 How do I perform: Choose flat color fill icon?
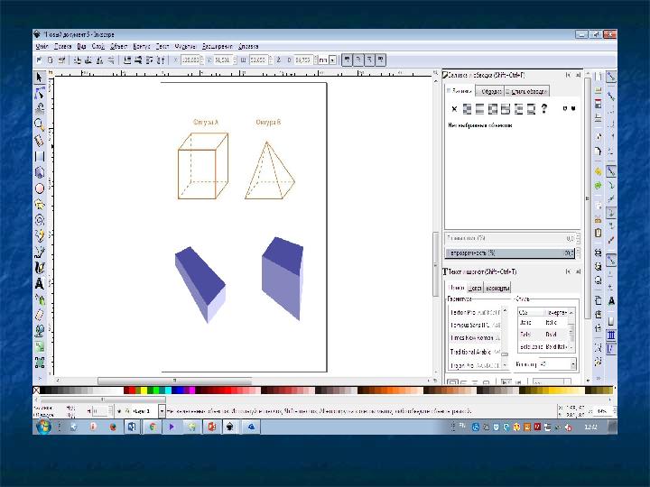pos(468,109)
